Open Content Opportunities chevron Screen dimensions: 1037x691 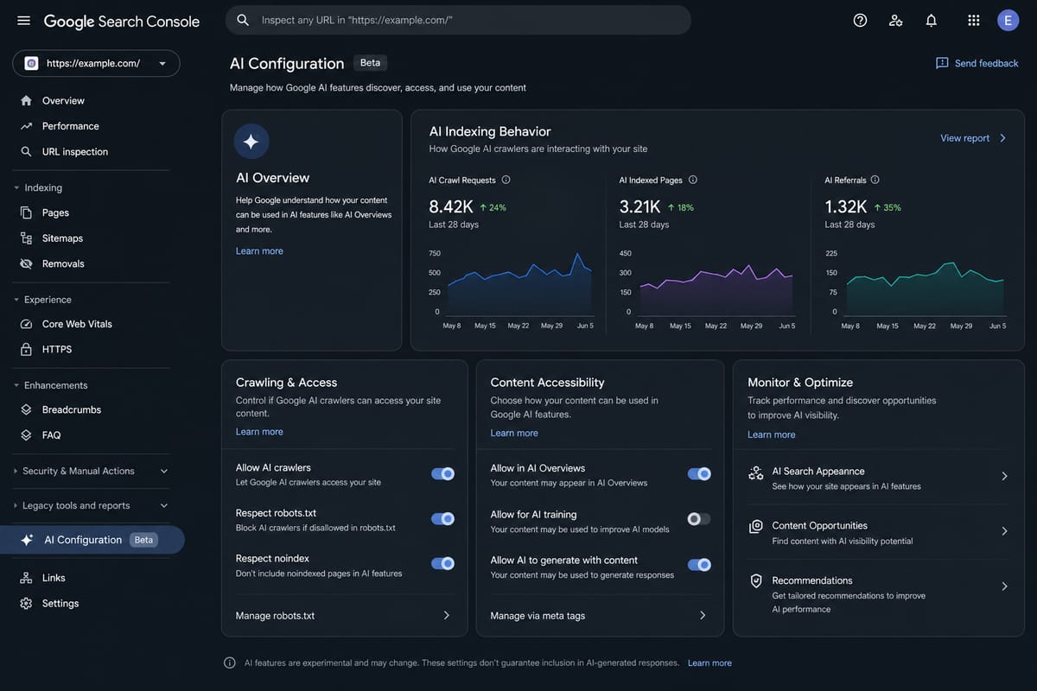tap(1004, 531)
